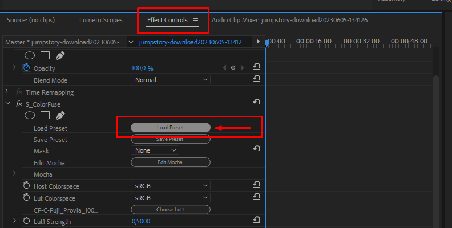This screenshot has width=452, height=228.
Task: Expand the Time Remapping effect
Action: pos(7,92)
